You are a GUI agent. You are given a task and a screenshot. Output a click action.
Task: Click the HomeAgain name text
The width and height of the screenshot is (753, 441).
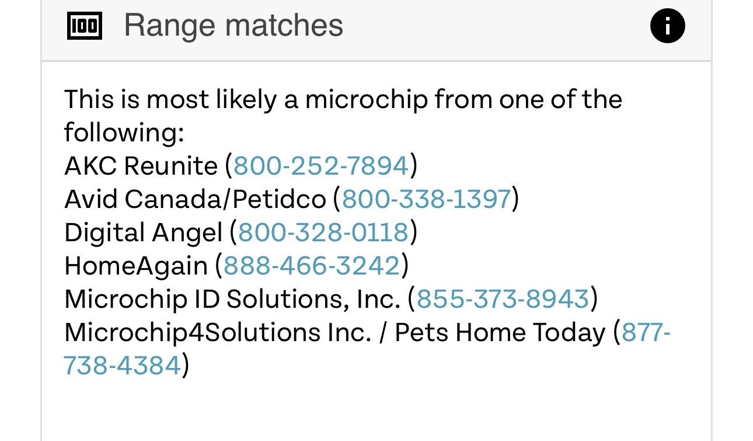(135, 266)
